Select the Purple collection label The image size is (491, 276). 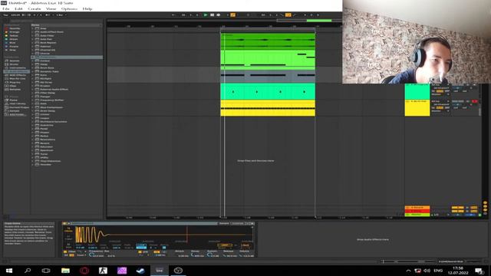pyautogui.click(x=14, y=46)
